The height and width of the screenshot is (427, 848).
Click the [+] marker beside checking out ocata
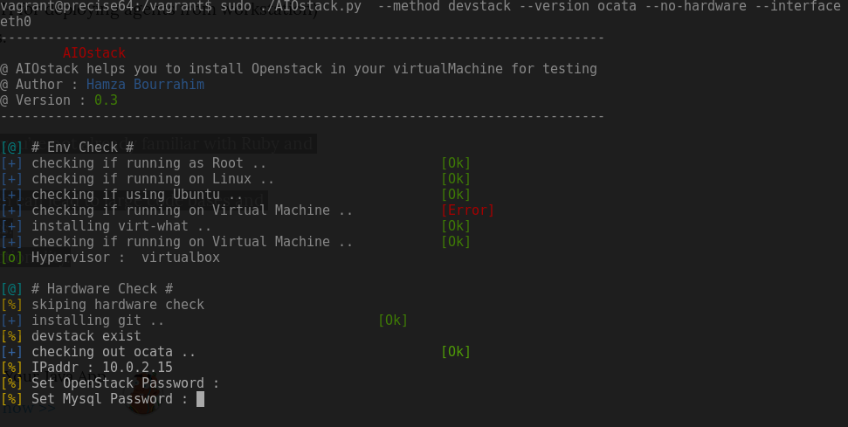click(x=11, y=352)
